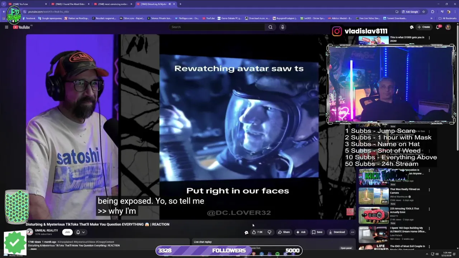
Task: Switch to the first YouTube browser tab
Action: point(27,4)
